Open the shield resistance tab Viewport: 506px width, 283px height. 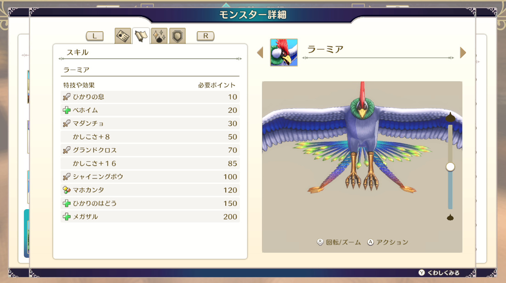pos(178,36)
